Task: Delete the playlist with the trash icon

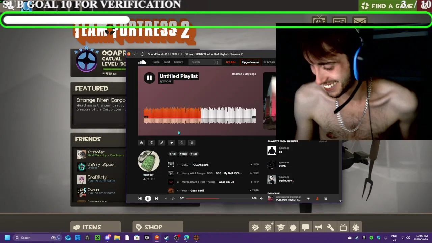Action: click(x=192, y=143)
